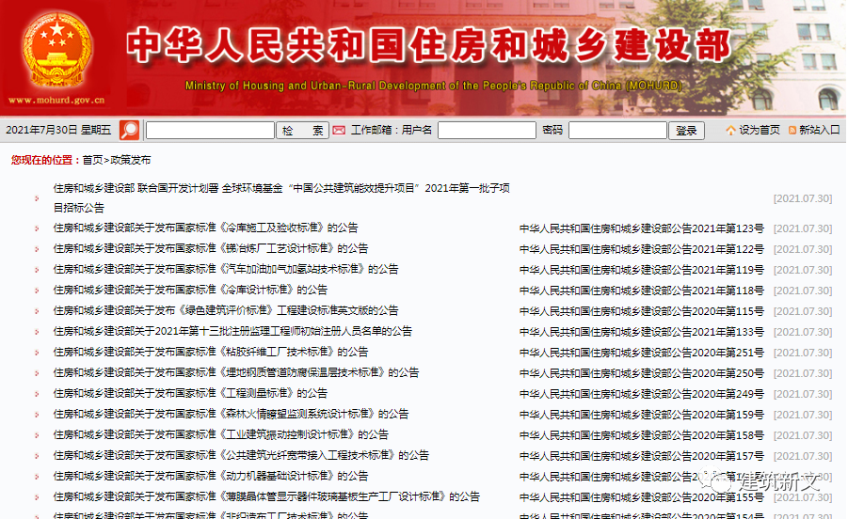848x519 pixels.
Task: Click the red bullet before 锑冶炼厂工艺设计标准 row
Action: [x=37, y=249]
